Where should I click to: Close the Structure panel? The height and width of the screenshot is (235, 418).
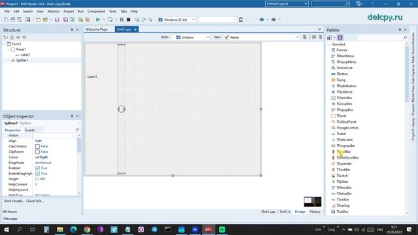pos(77,30)
